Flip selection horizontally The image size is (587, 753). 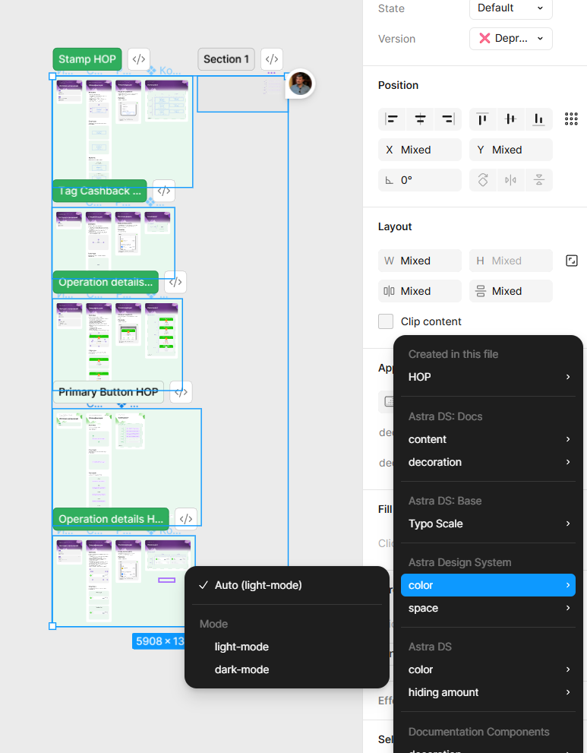click(x=511, y=180)
